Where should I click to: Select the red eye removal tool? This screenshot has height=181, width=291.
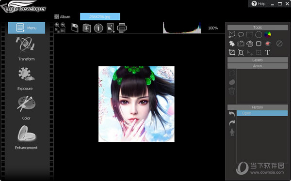click(267, 44)
